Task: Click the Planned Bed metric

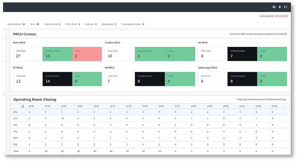Action: click(x=52, y=24)
